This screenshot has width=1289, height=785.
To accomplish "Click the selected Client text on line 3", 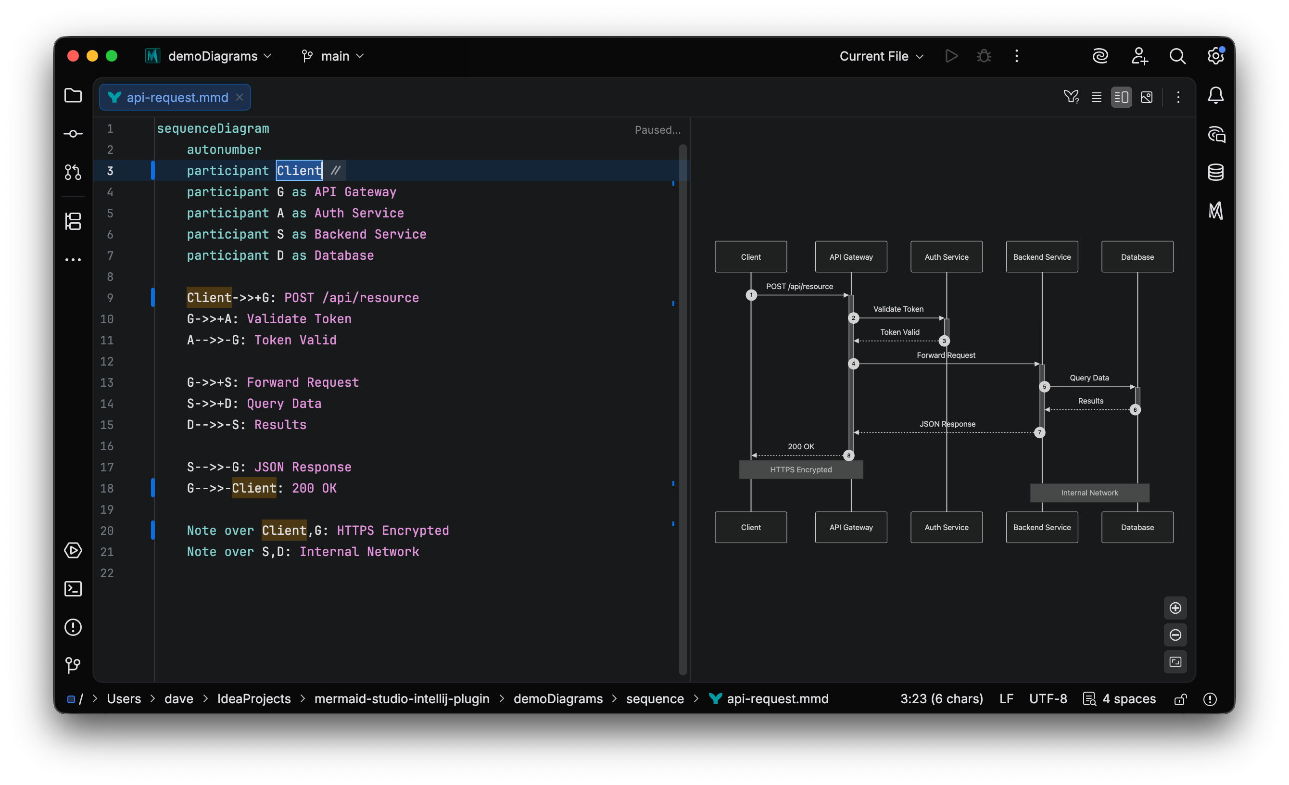I will pos(299,171).
